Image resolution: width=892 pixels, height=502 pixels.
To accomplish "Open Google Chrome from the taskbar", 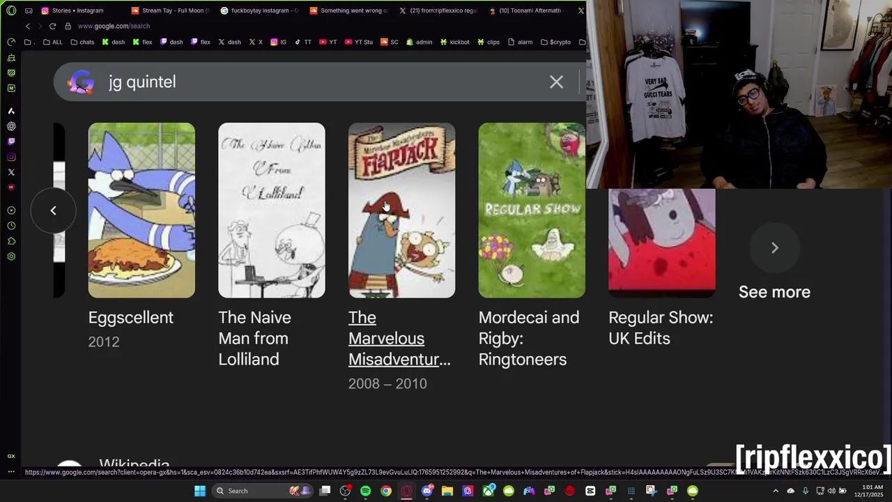I will 386,491.
